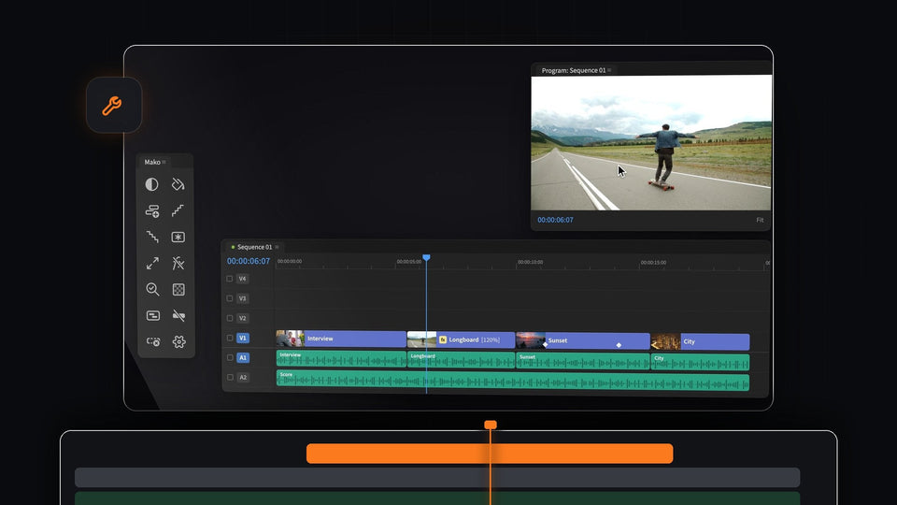Click the Program monitor timecode 00:00:06:07

pos(555,220)
